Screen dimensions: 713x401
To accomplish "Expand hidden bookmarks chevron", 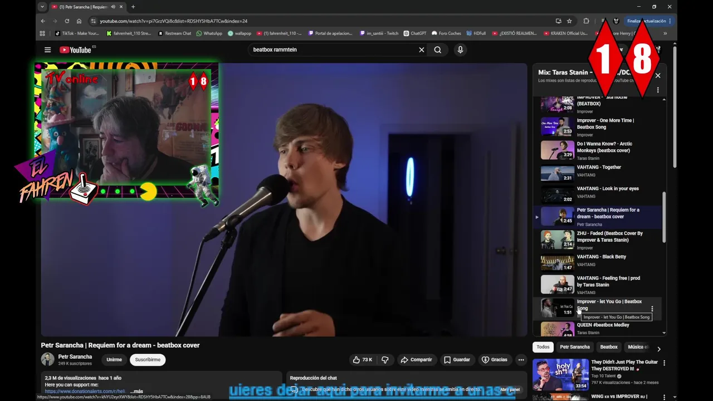I will pos(665,33).
